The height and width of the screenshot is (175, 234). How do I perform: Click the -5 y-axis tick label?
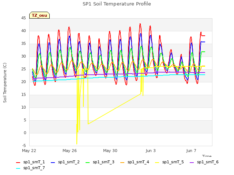click(24, 145)
